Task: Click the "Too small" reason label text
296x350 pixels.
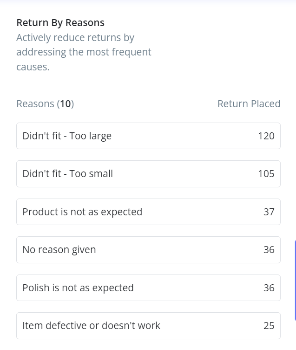Action: (91, 174)
